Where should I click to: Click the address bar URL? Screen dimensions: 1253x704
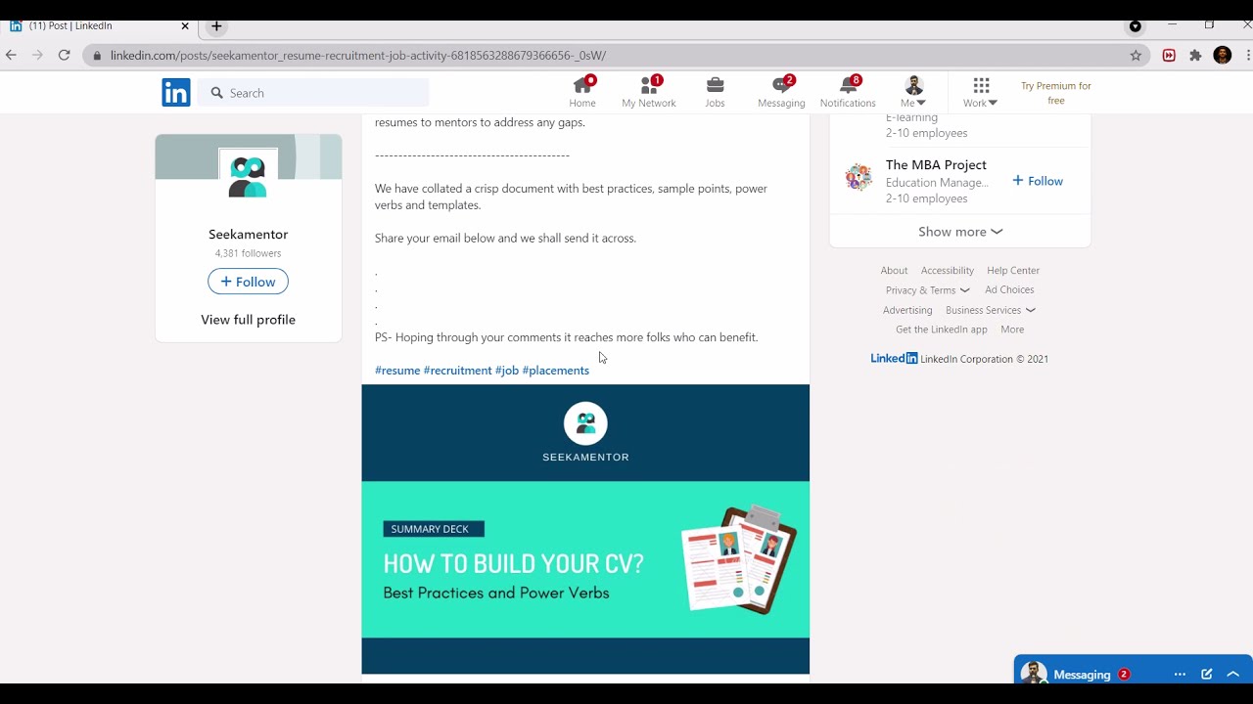coord(358,56)
